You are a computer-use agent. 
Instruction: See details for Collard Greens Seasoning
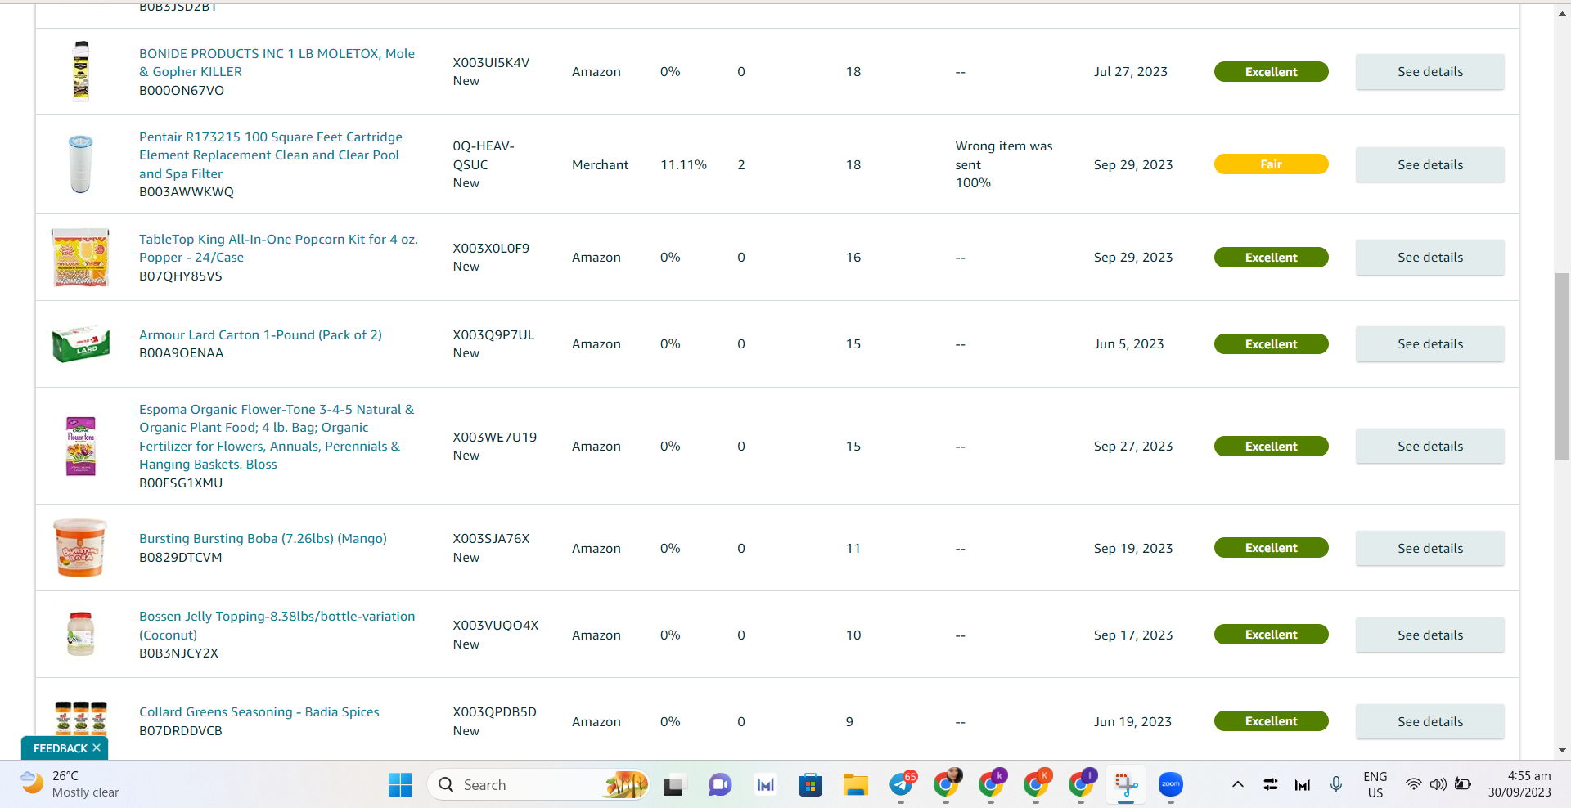(1430, 722)
